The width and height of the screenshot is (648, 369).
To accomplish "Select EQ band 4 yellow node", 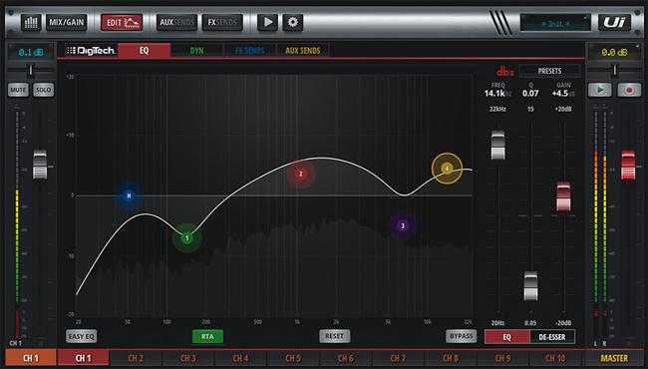I will 447,169.
